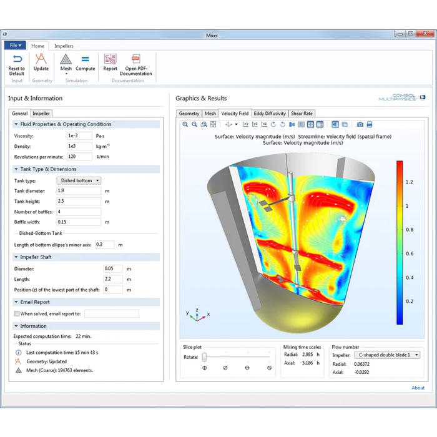Click the velocity color legend bar

coord(400,242)
